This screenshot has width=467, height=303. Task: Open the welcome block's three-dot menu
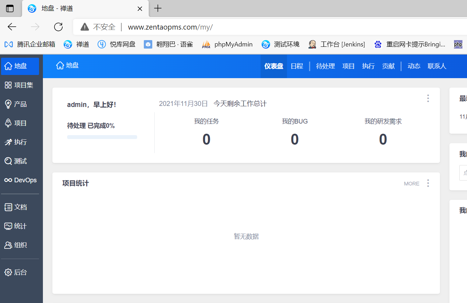(x=428, y=98)
